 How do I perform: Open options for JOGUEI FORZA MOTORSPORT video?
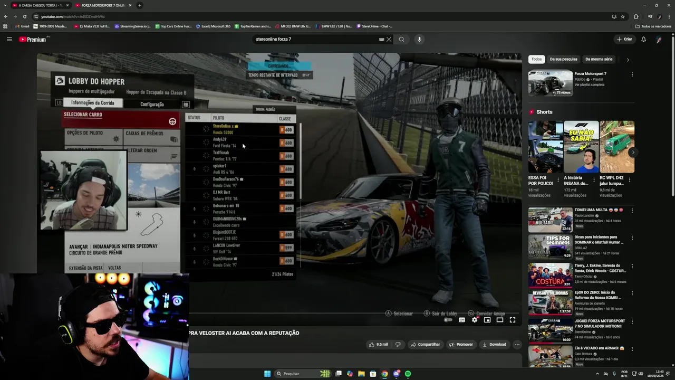click(x=632, y=321)
